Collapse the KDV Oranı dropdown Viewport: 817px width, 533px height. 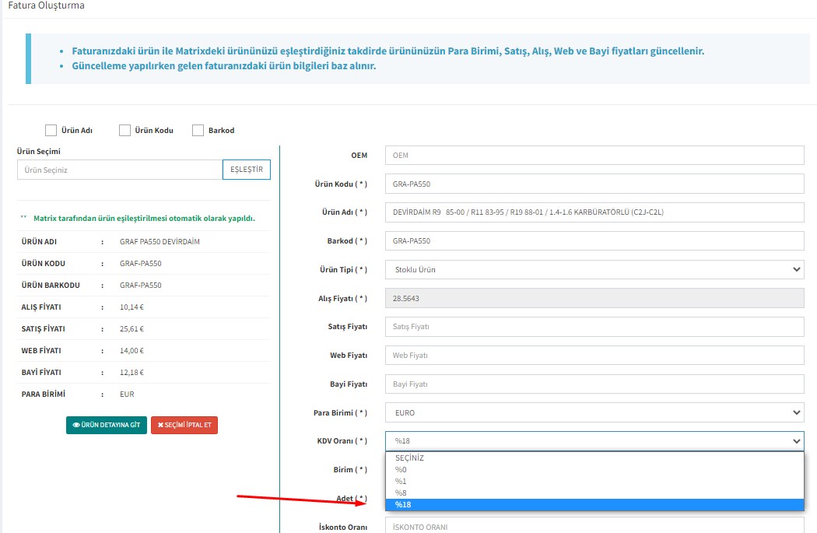point(594,441)
